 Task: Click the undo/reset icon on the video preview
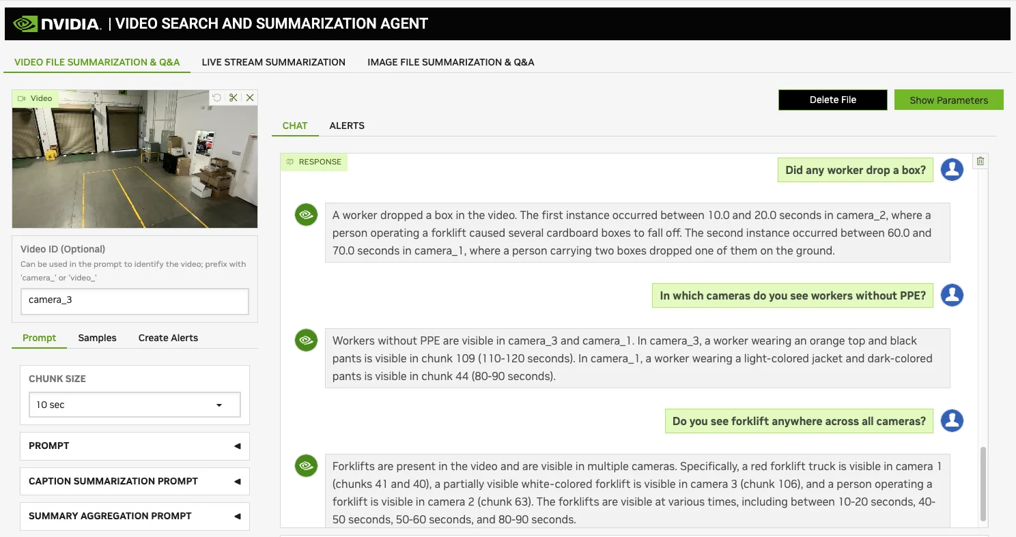pos(217,98)
